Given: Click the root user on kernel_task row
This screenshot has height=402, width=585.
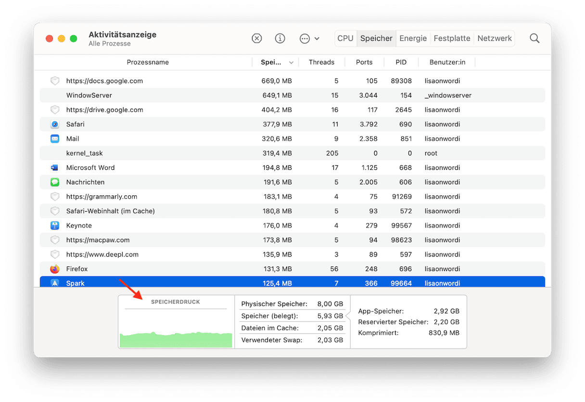Looking at the screenshot, I should tap(431, 153).
